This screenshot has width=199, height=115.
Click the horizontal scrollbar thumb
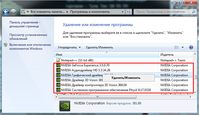(x=98, y=97)
